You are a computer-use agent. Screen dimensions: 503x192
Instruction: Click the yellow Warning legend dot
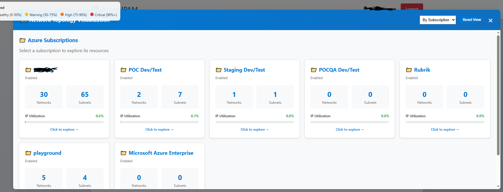tap(27, 14)
